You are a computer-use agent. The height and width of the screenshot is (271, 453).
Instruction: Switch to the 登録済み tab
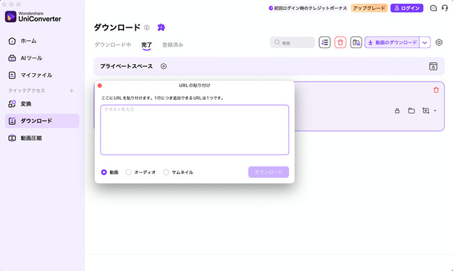[x=173, y=45]
